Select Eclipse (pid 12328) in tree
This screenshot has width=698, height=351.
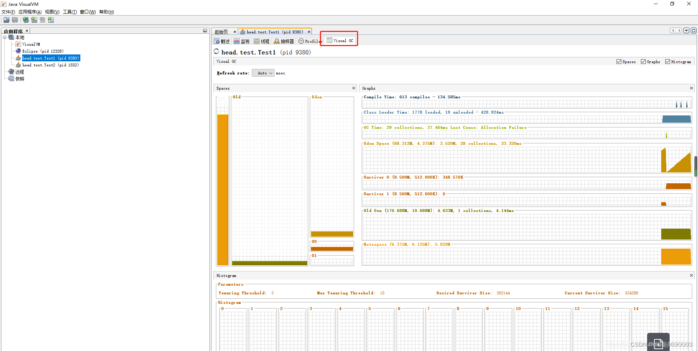(43, 51)
